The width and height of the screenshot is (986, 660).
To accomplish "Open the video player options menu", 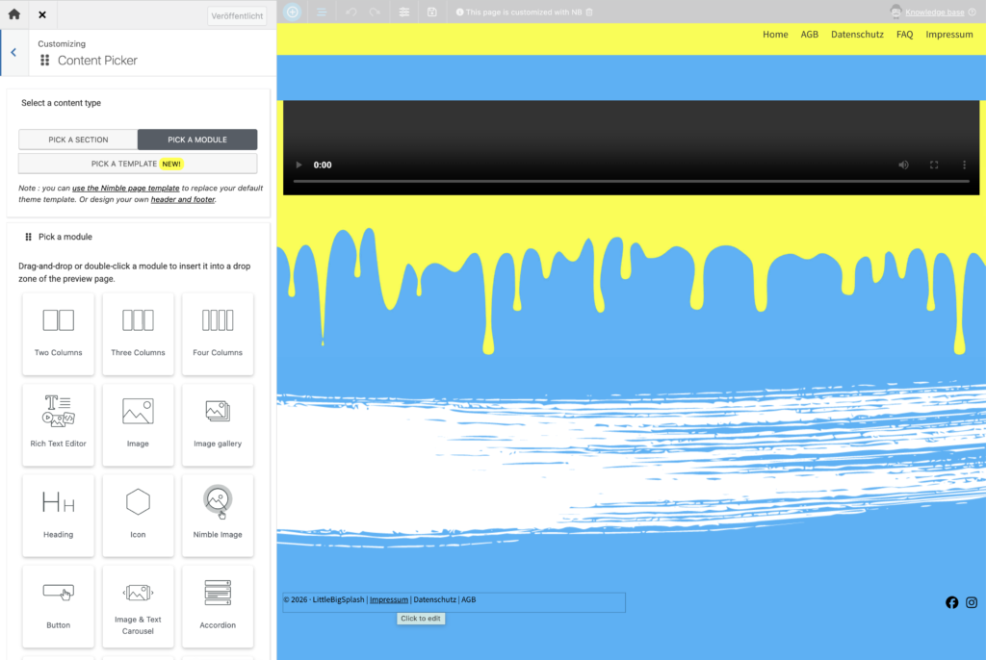I will [x=965, y=165].
